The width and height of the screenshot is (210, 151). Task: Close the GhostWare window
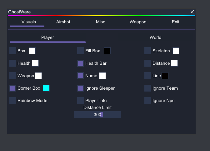[x=192, y=12]
